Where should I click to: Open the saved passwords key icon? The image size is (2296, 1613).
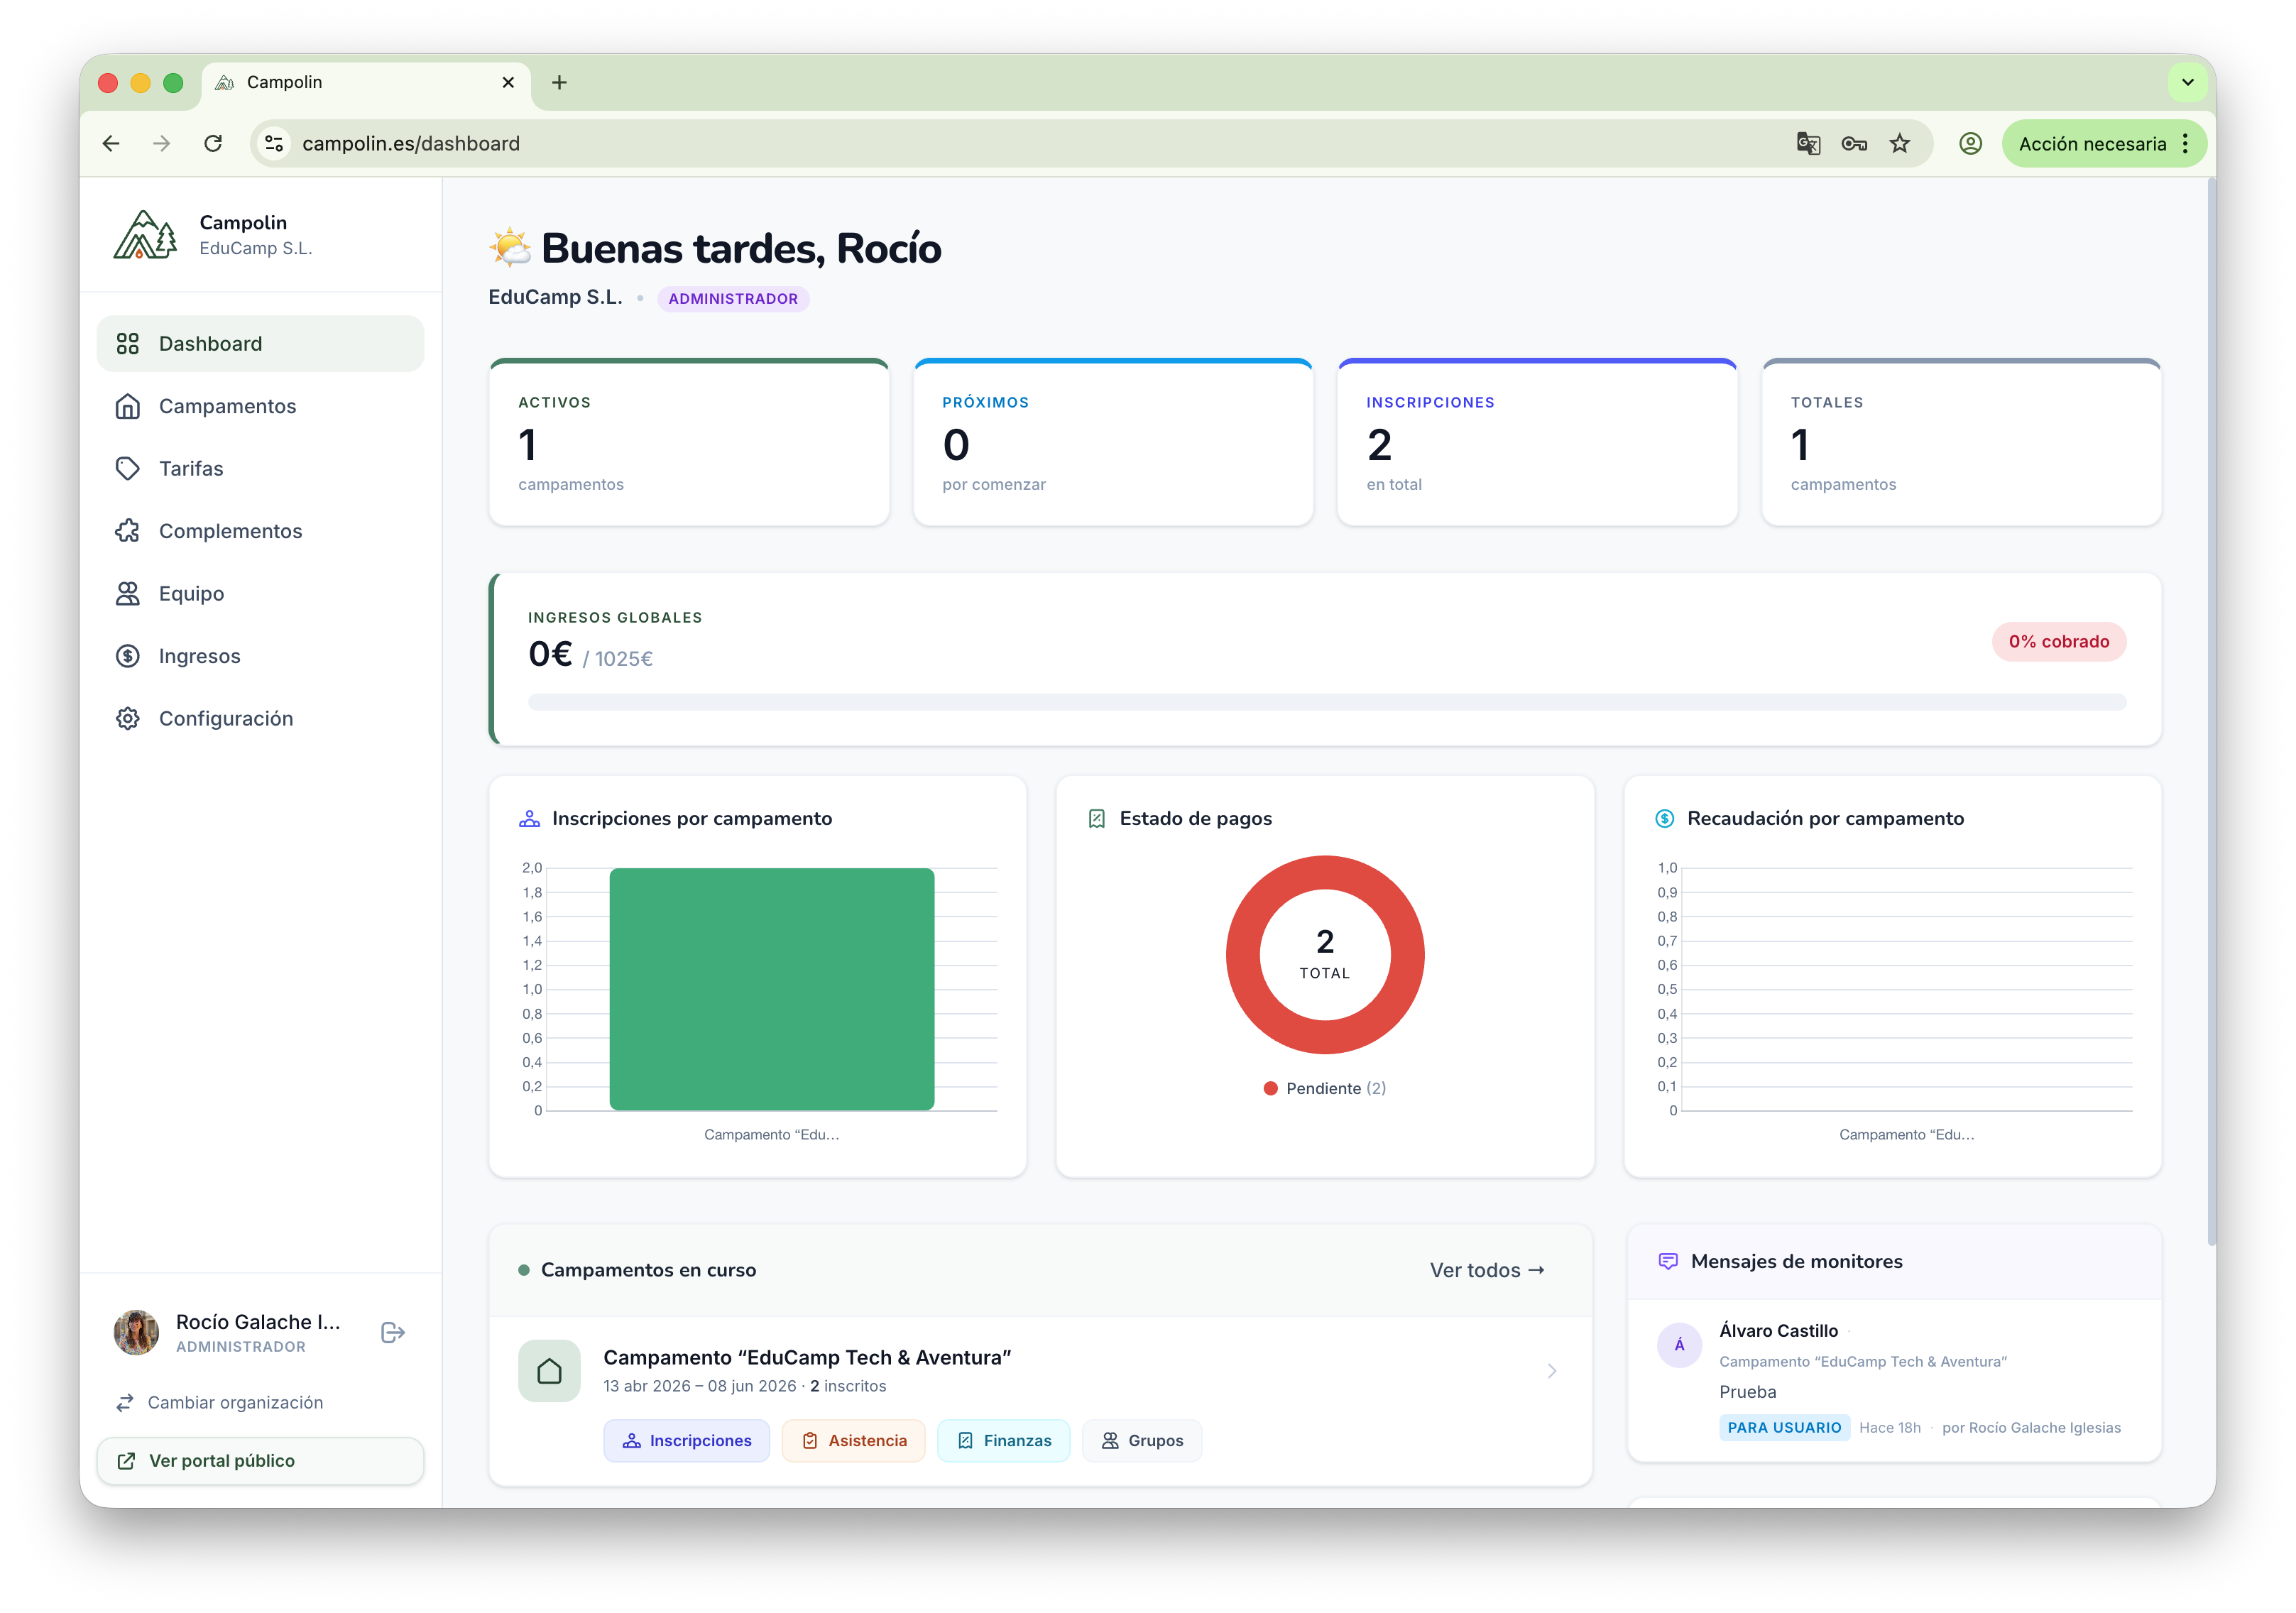[1854, 144]
